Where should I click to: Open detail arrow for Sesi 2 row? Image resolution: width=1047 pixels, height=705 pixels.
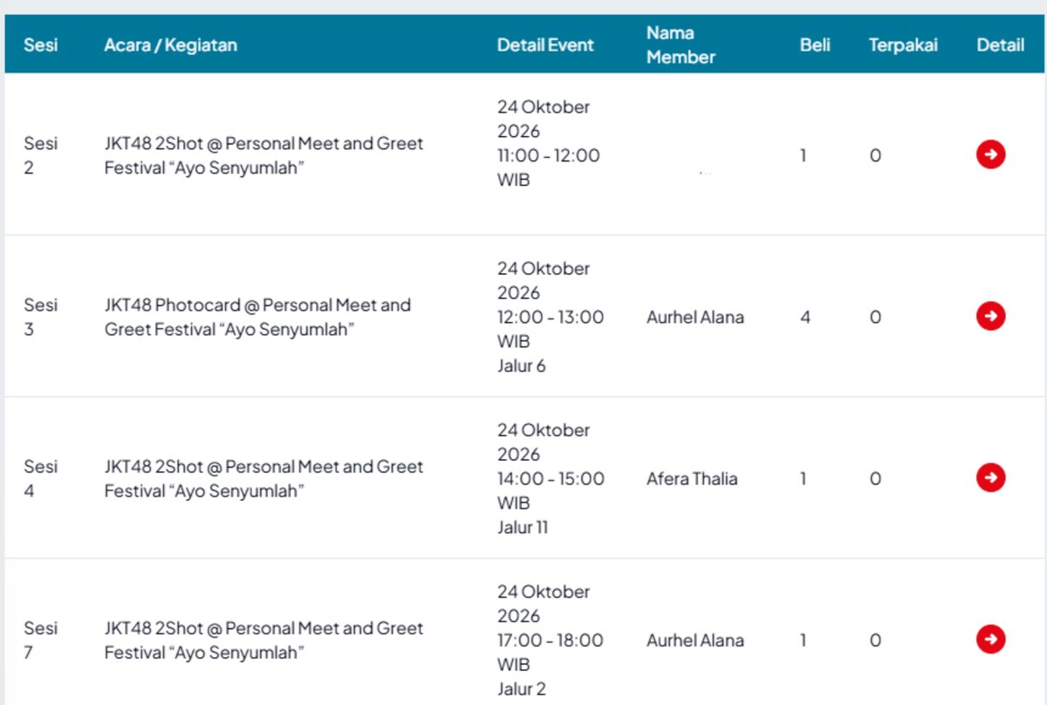pos(990,155)
